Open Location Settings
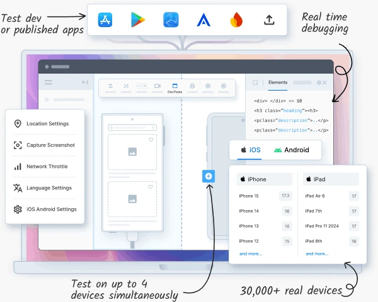Screen dimensions: 378x302 click(45, 123)
